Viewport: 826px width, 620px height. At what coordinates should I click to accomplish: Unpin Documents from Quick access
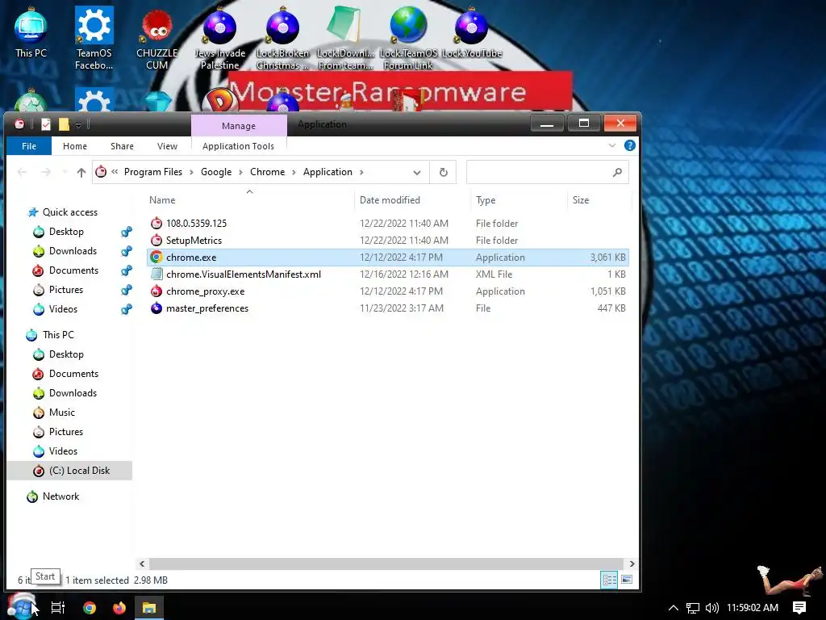click(127, 270)
